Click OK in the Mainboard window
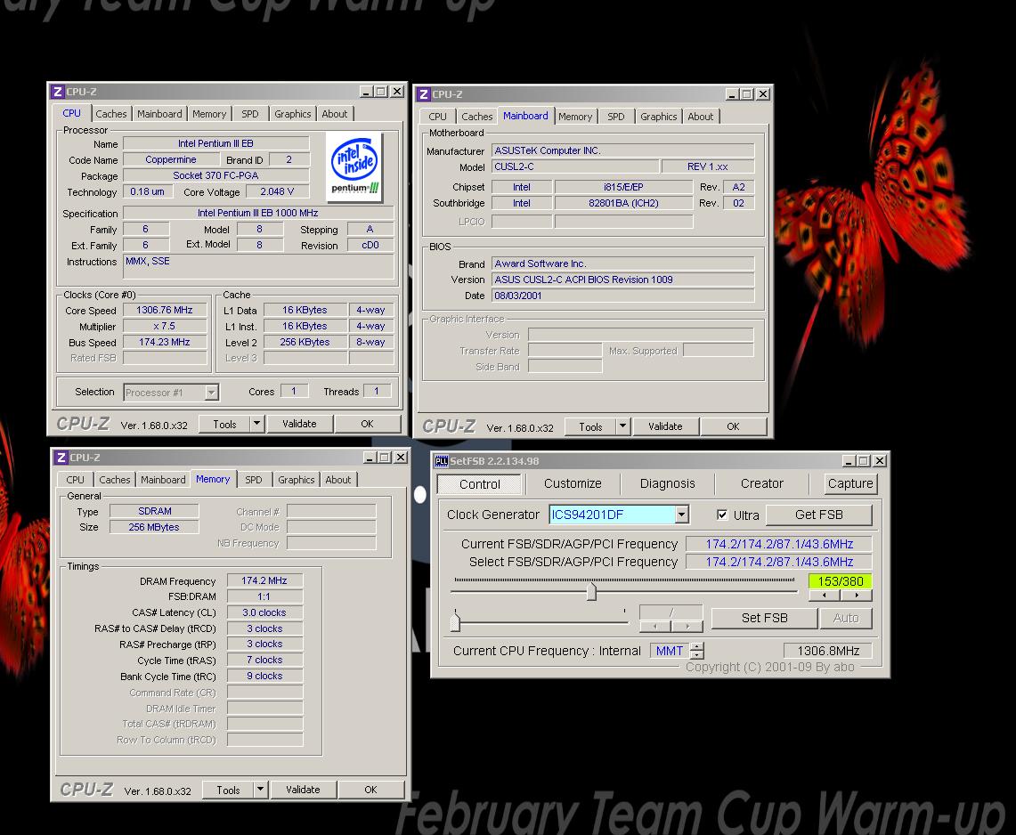1016x835 pixels. [734, 426]
